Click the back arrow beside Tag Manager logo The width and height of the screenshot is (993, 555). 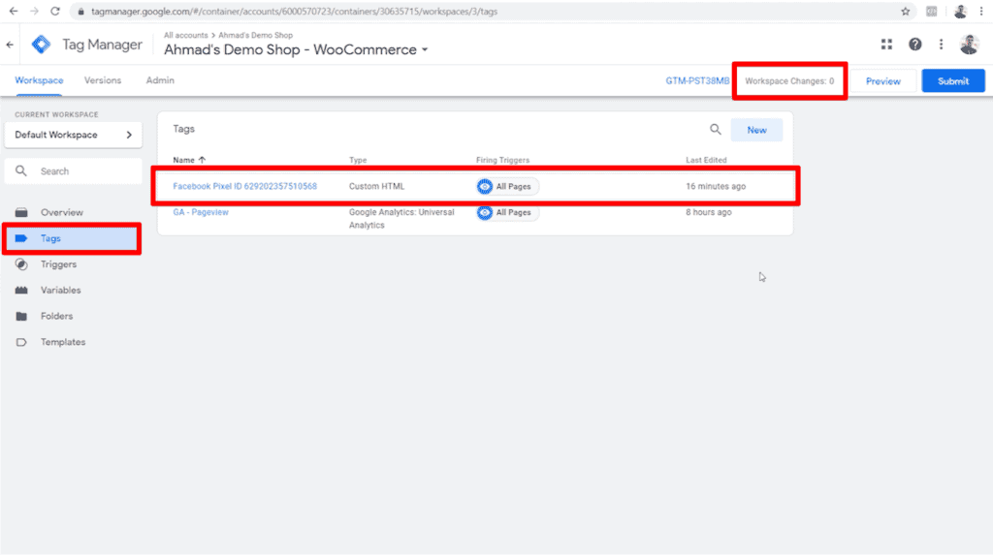point(10,45)
